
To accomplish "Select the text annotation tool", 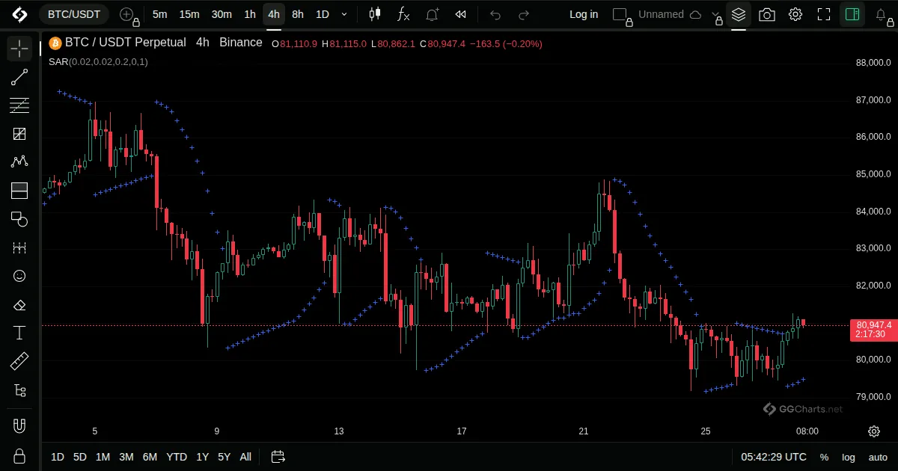I will click(19, 333).
